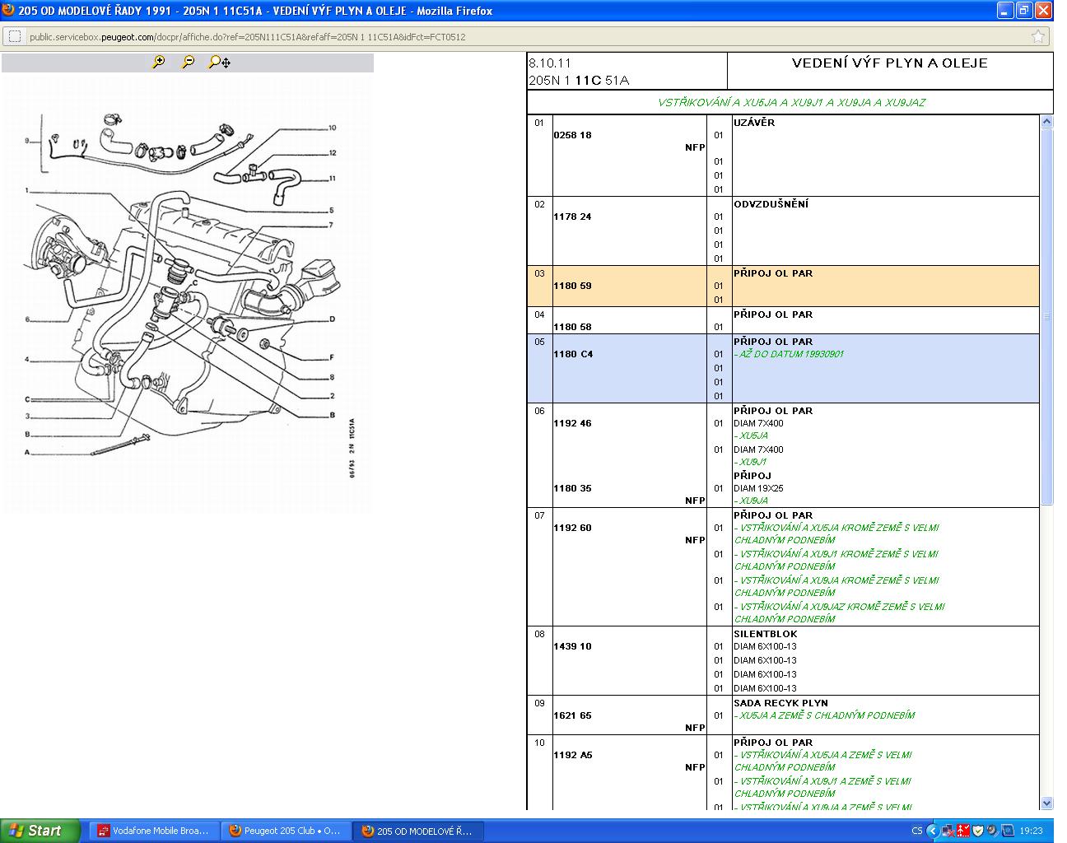Open the Windows Start menu

pos(40,831)
